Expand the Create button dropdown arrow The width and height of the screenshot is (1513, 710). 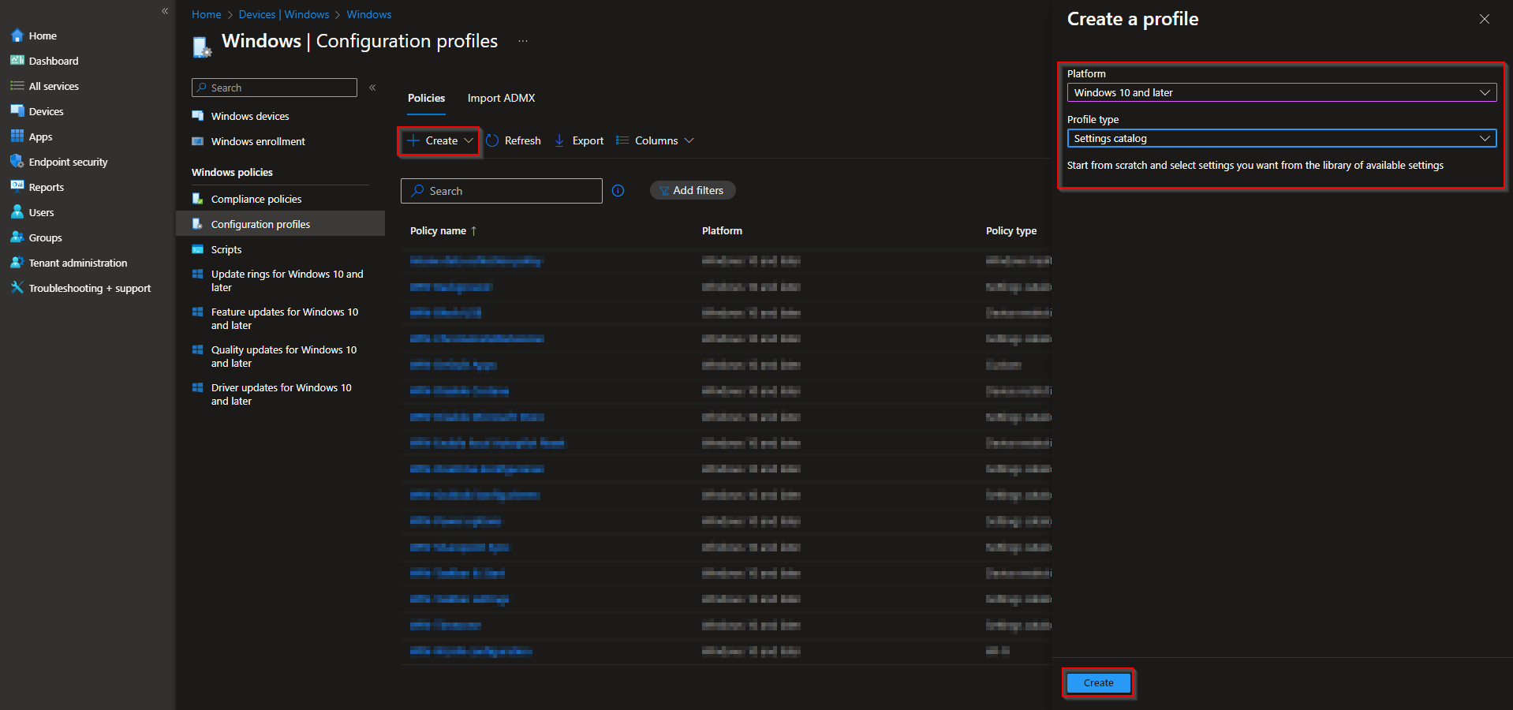tap(467, 140)
